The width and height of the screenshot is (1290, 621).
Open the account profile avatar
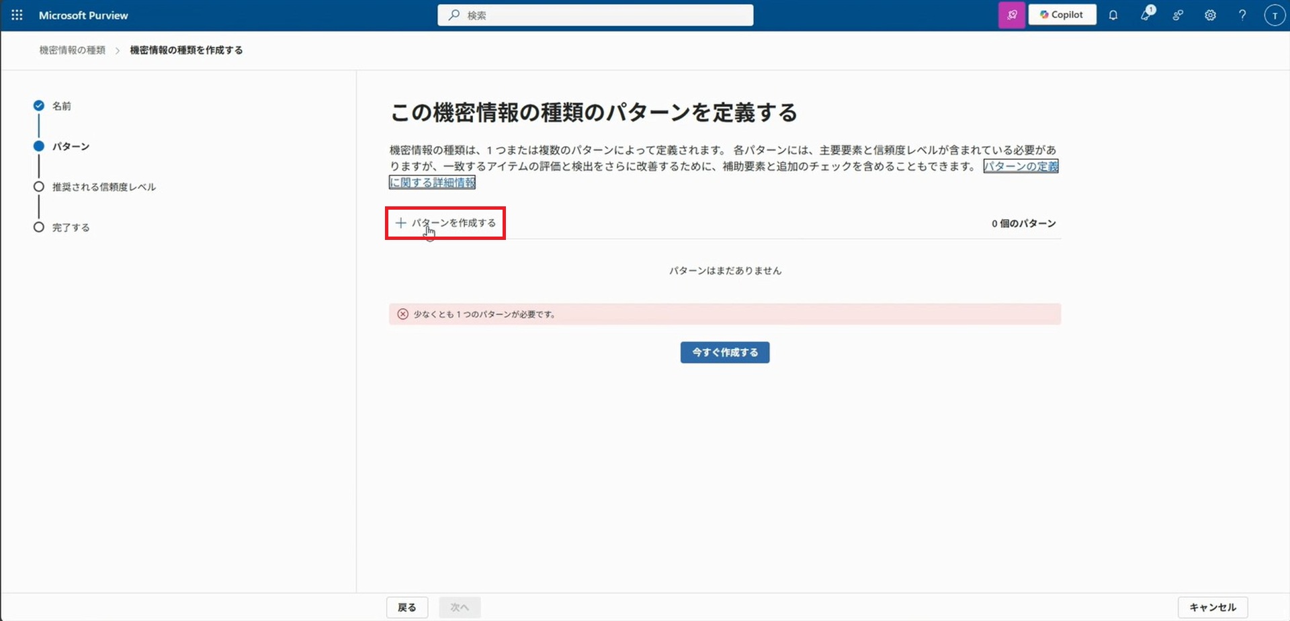(x=1275, y=15)
